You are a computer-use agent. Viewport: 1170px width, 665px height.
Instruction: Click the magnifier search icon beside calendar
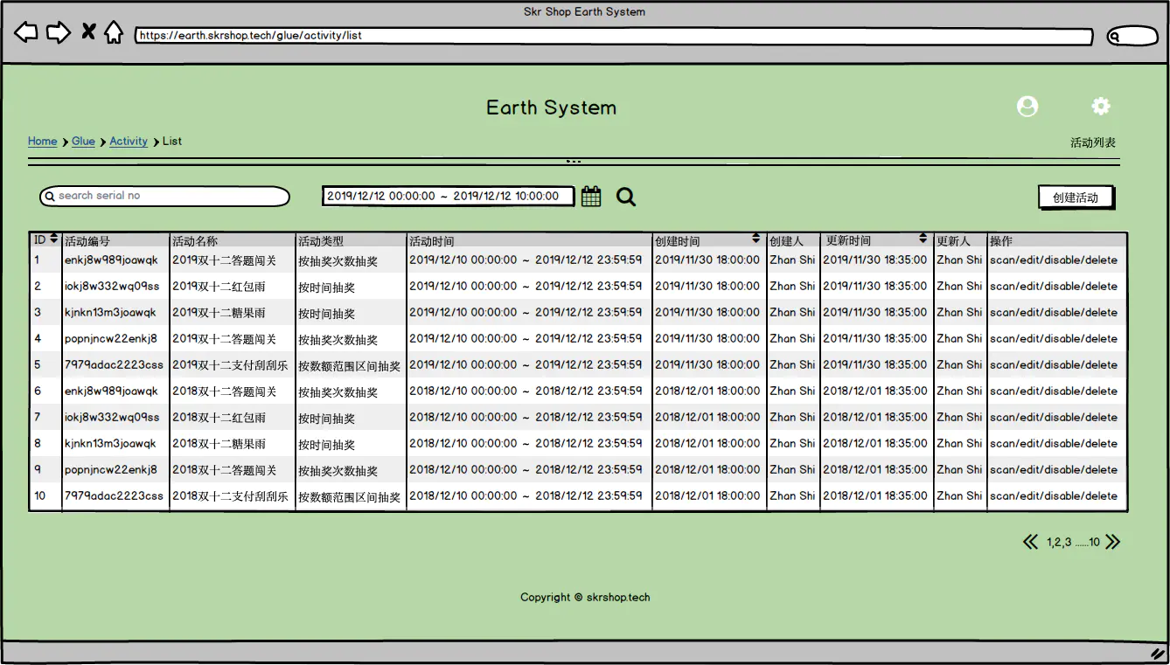(x=626, y=197)
